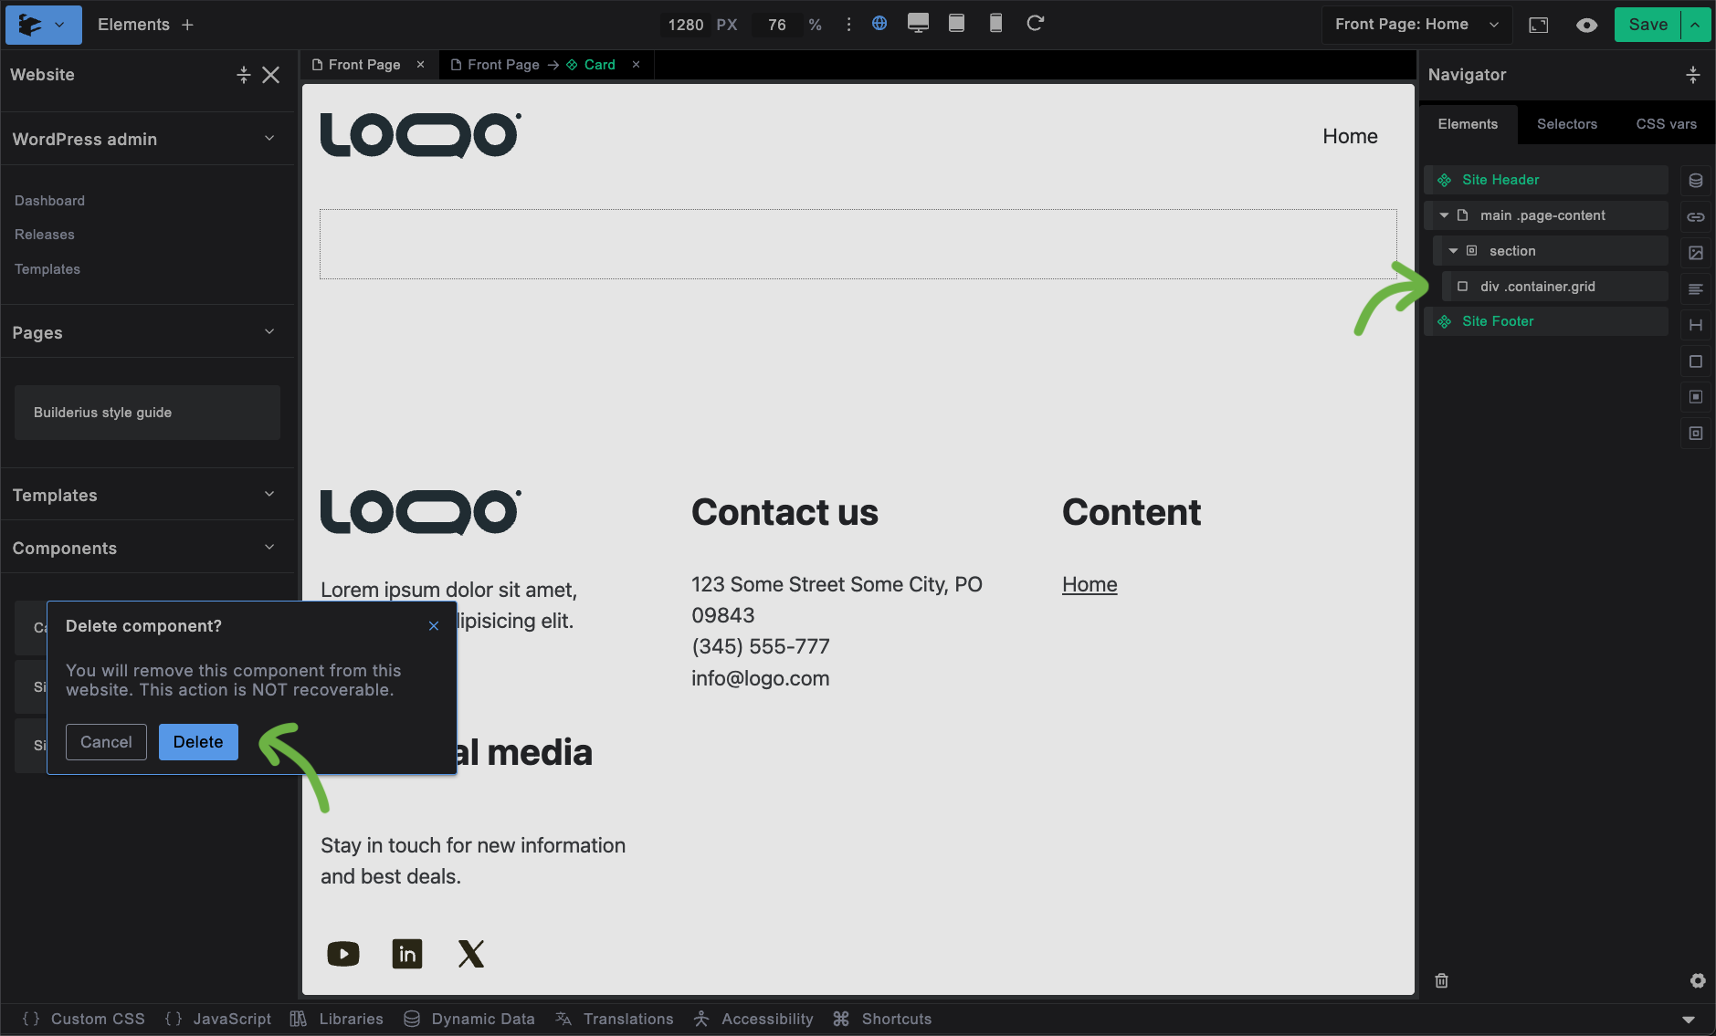Switch to desktop viewport preview
1716x1036 pixels.
point(917,24)
